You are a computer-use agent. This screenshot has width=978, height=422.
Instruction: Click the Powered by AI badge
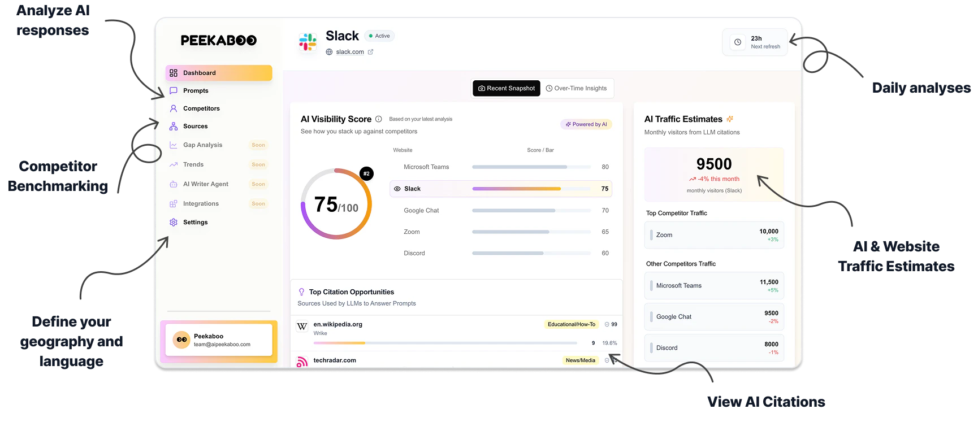(x=586, y=124)
